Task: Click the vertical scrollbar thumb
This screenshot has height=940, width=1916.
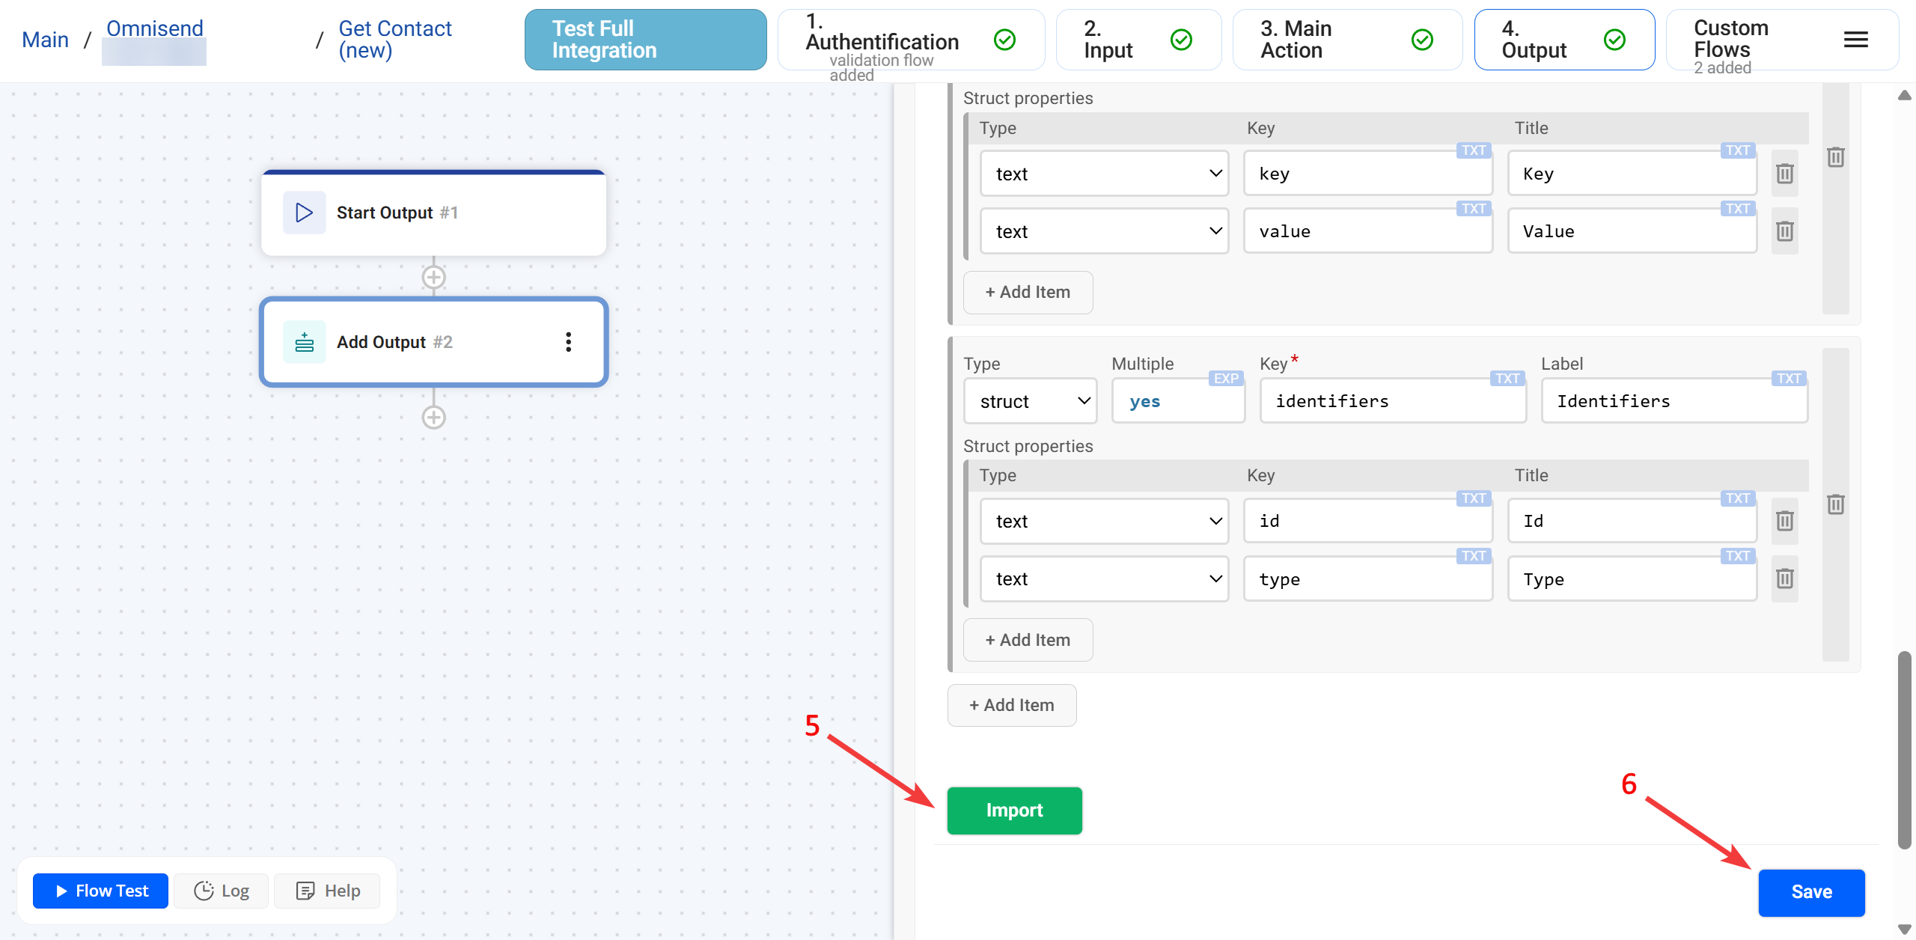Action: (x=1904, y=748)
